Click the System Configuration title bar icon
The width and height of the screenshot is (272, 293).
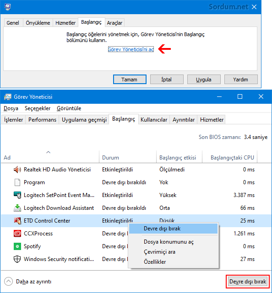pyautogui.click(x=7, y=7)
